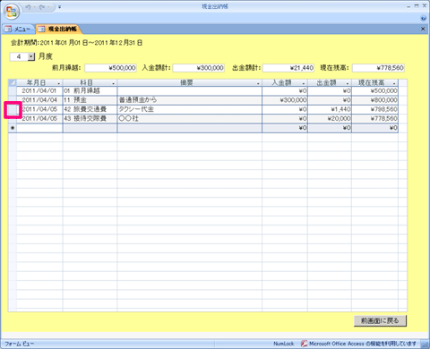Click the empty date cell in new record row
Image resolution: width=430 pixels, height=349 pixels.
pos(39,128)
